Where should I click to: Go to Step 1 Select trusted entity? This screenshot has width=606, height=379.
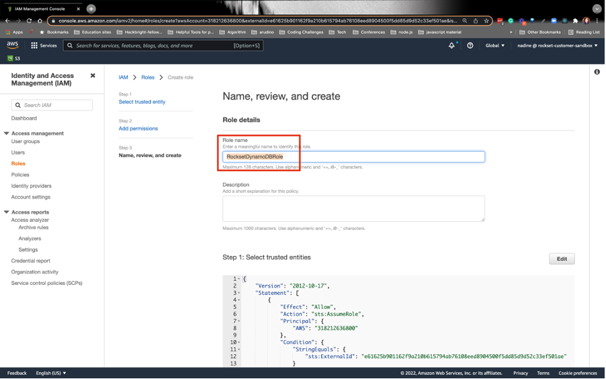pos(142,101)
